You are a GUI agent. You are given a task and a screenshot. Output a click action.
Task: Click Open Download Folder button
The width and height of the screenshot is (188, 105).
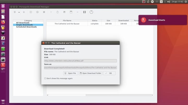tap(91, 73)
